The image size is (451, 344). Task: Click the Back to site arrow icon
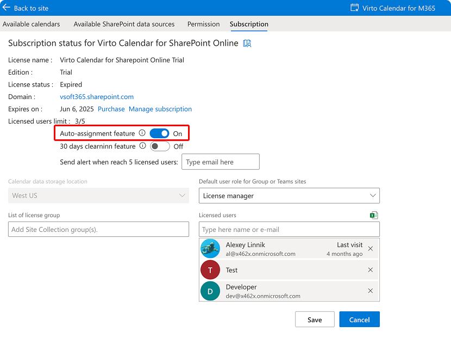(x=7, y=8)
